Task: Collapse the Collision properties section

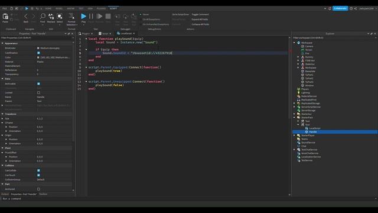Action: 2,166
